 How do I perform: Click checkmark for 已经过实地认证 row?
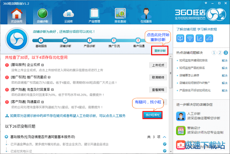(165, 151)
